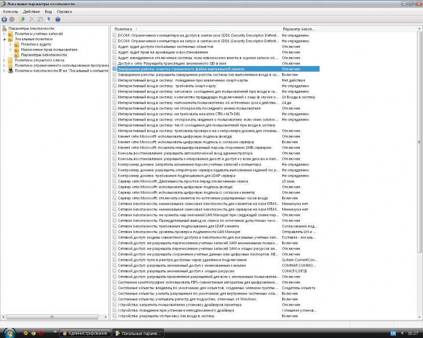The height and width of the screenshot is (338, 423).
Task: Collapse the Локальные политики tree node
Action: pyautogui.click(x=4, y=39)
